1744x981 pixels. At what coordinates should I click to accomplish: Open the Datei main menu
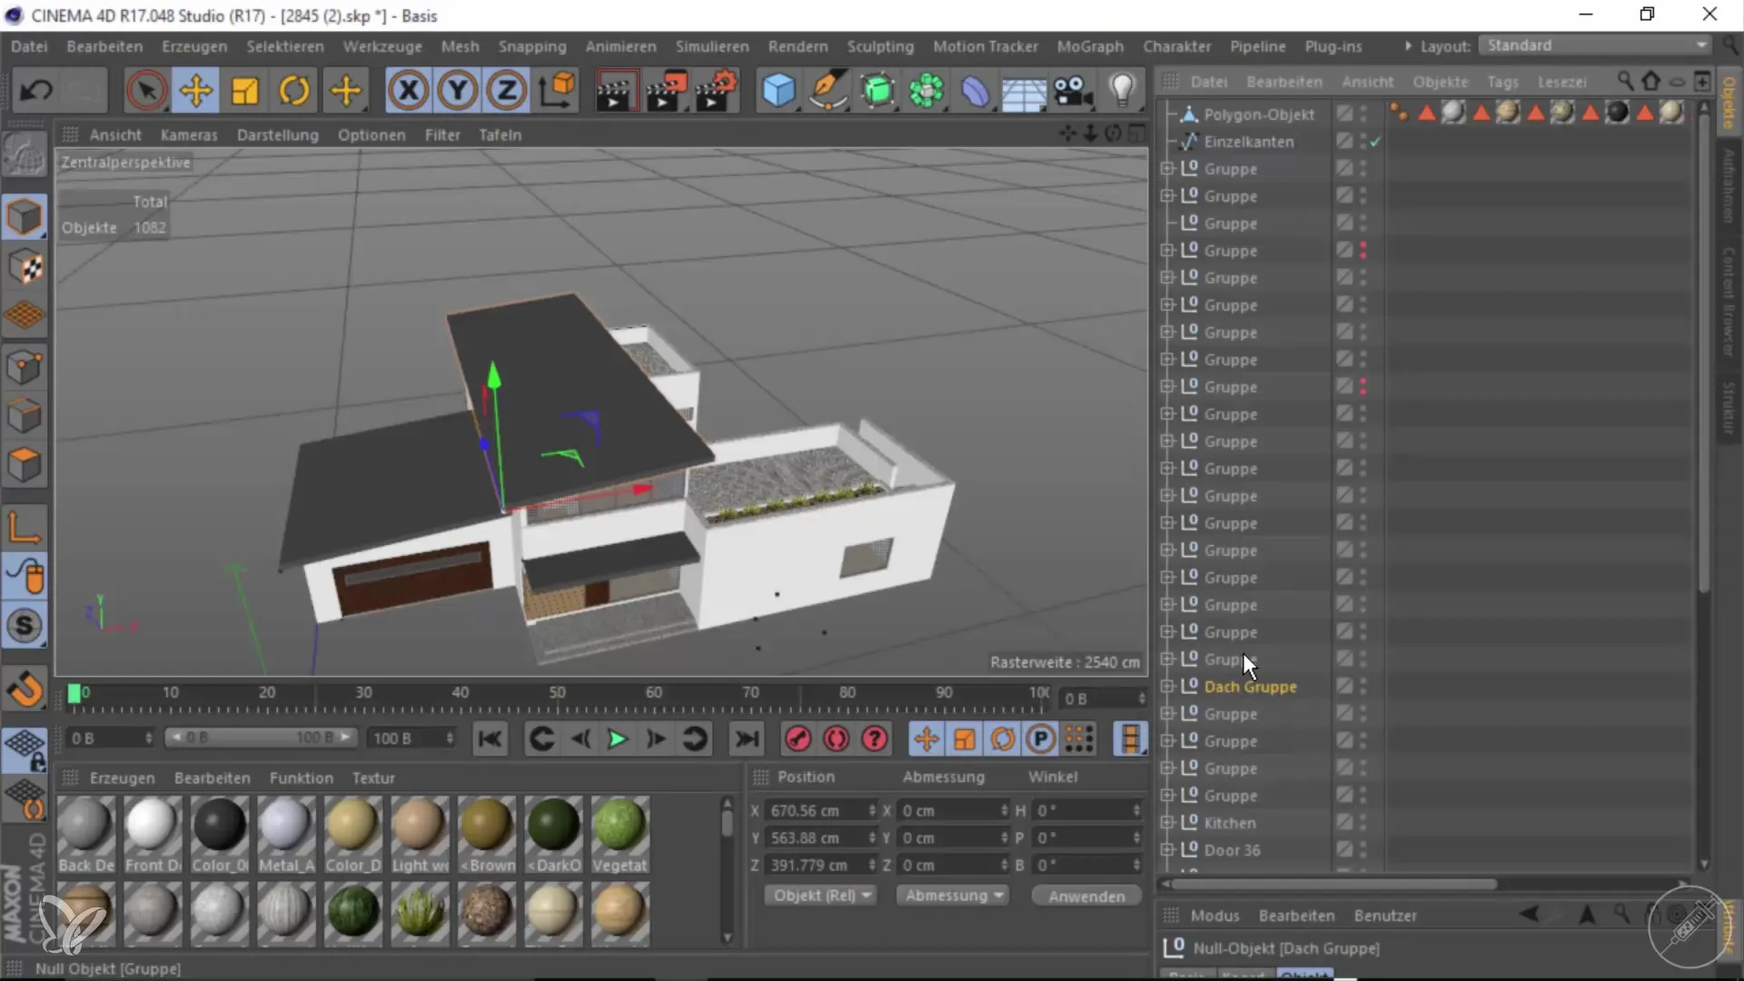click(29, 46)
